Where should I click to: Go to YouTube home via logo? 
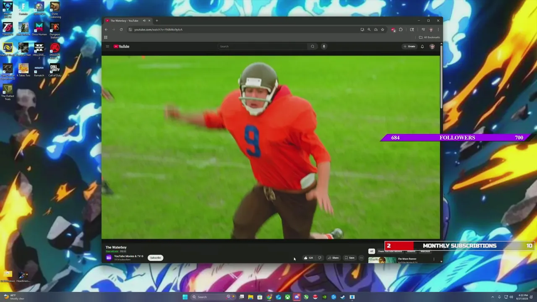pyautogui.click(x=122, y=47)
